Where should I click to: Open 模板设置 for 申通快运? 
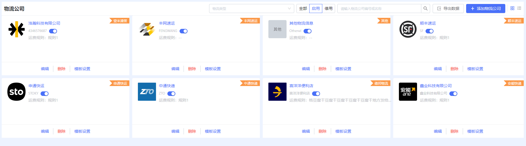click(x=82, y=131)
